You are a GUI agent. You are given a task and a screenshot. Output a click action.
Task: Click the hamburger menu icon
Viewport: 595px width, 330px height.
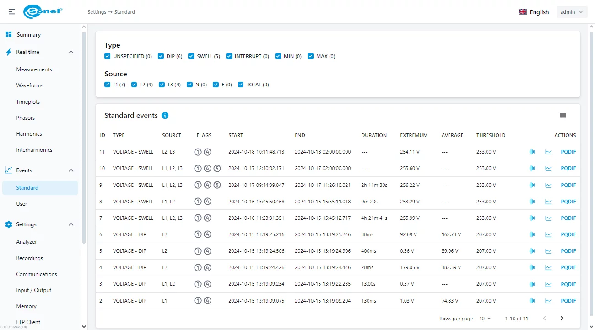click(x=11, y=12)
